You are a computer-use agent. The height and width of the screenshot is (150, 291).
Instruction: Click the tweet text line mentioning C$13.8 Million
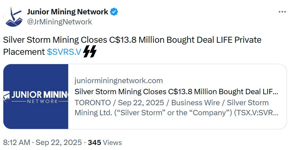[x=132, y=40]
